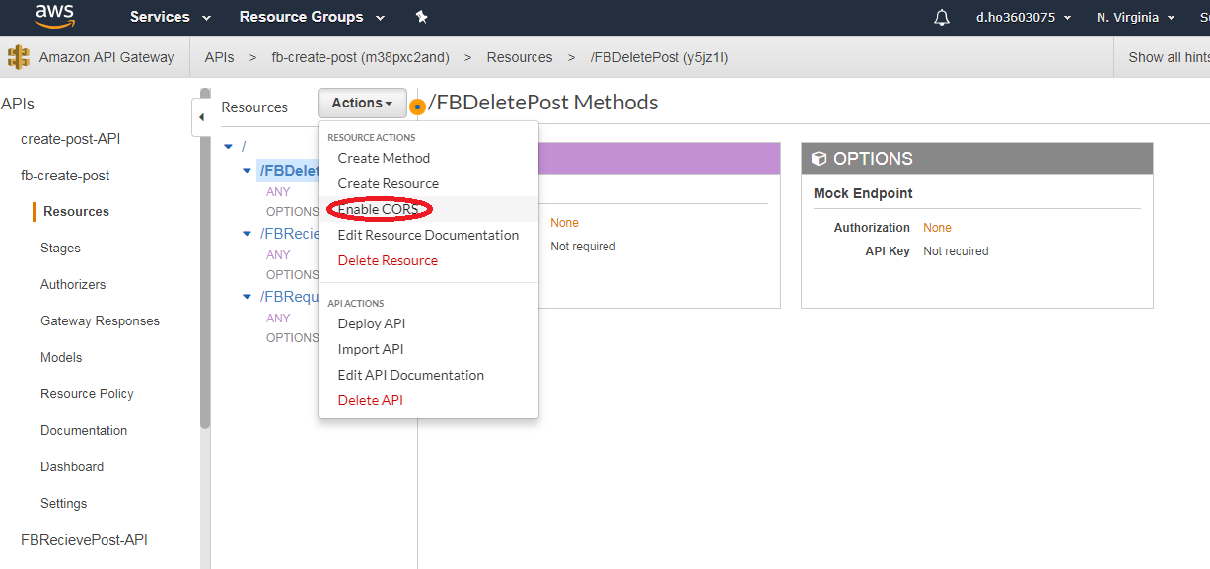The image size is (1210, 569).
Task: Open the Resource Groups dropdown
Action: (x=312, y=17)
